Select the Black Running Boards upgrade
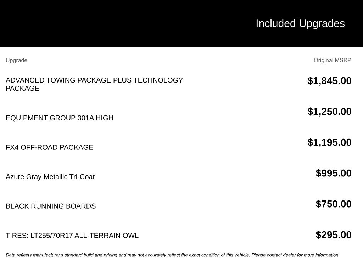 tap(51, 206)
